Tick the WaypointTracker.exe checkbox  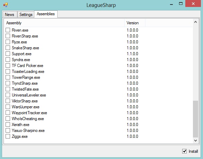click(x=8, y=113)
